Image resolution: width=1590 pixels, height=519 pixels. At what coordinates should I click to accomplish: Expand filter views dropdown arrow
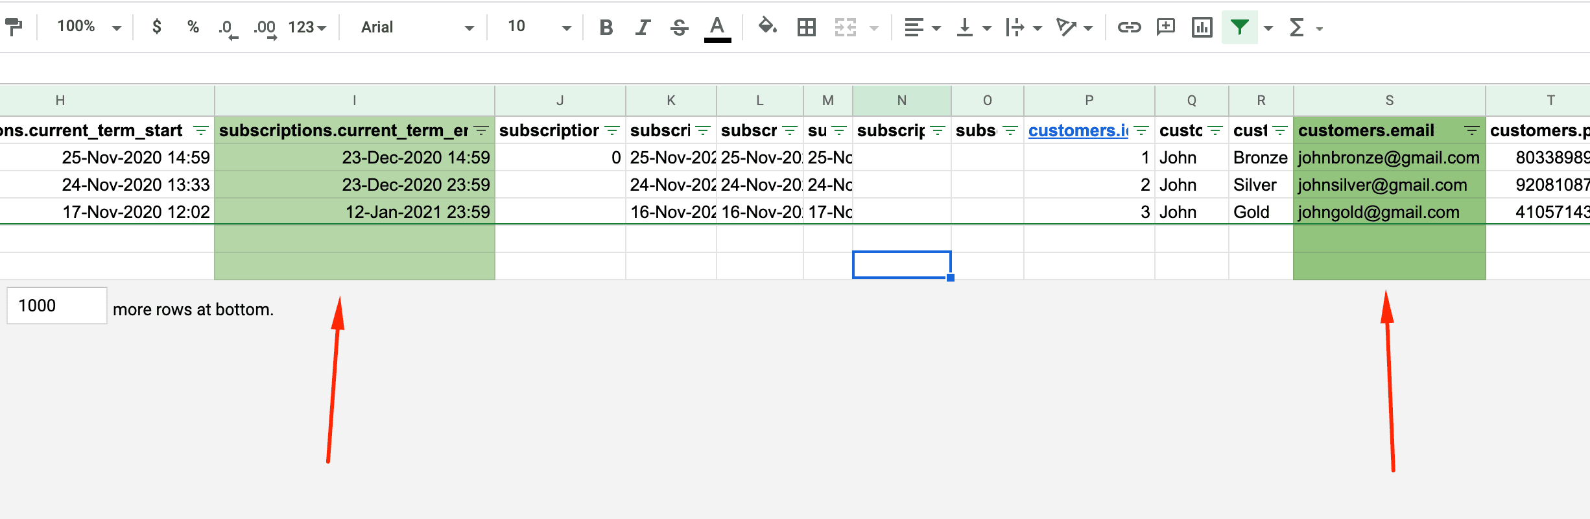(x=1268, y=28)
